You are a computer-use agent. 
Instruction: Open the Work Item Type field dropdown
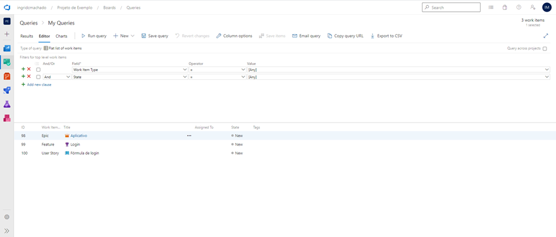(185, 70)
